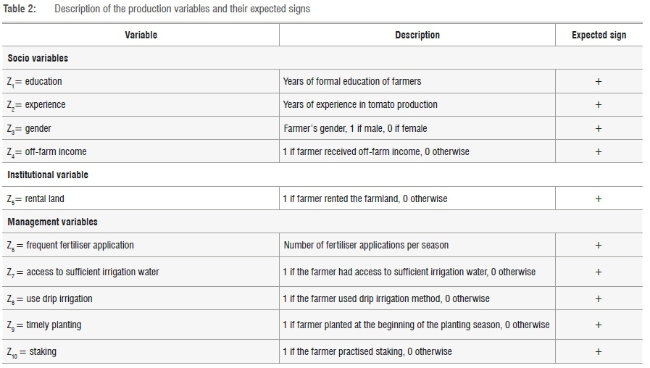Viewport: 650px width, 368px height.
Task: Click the Z1 education variable cell
Action: click(35, 81)
